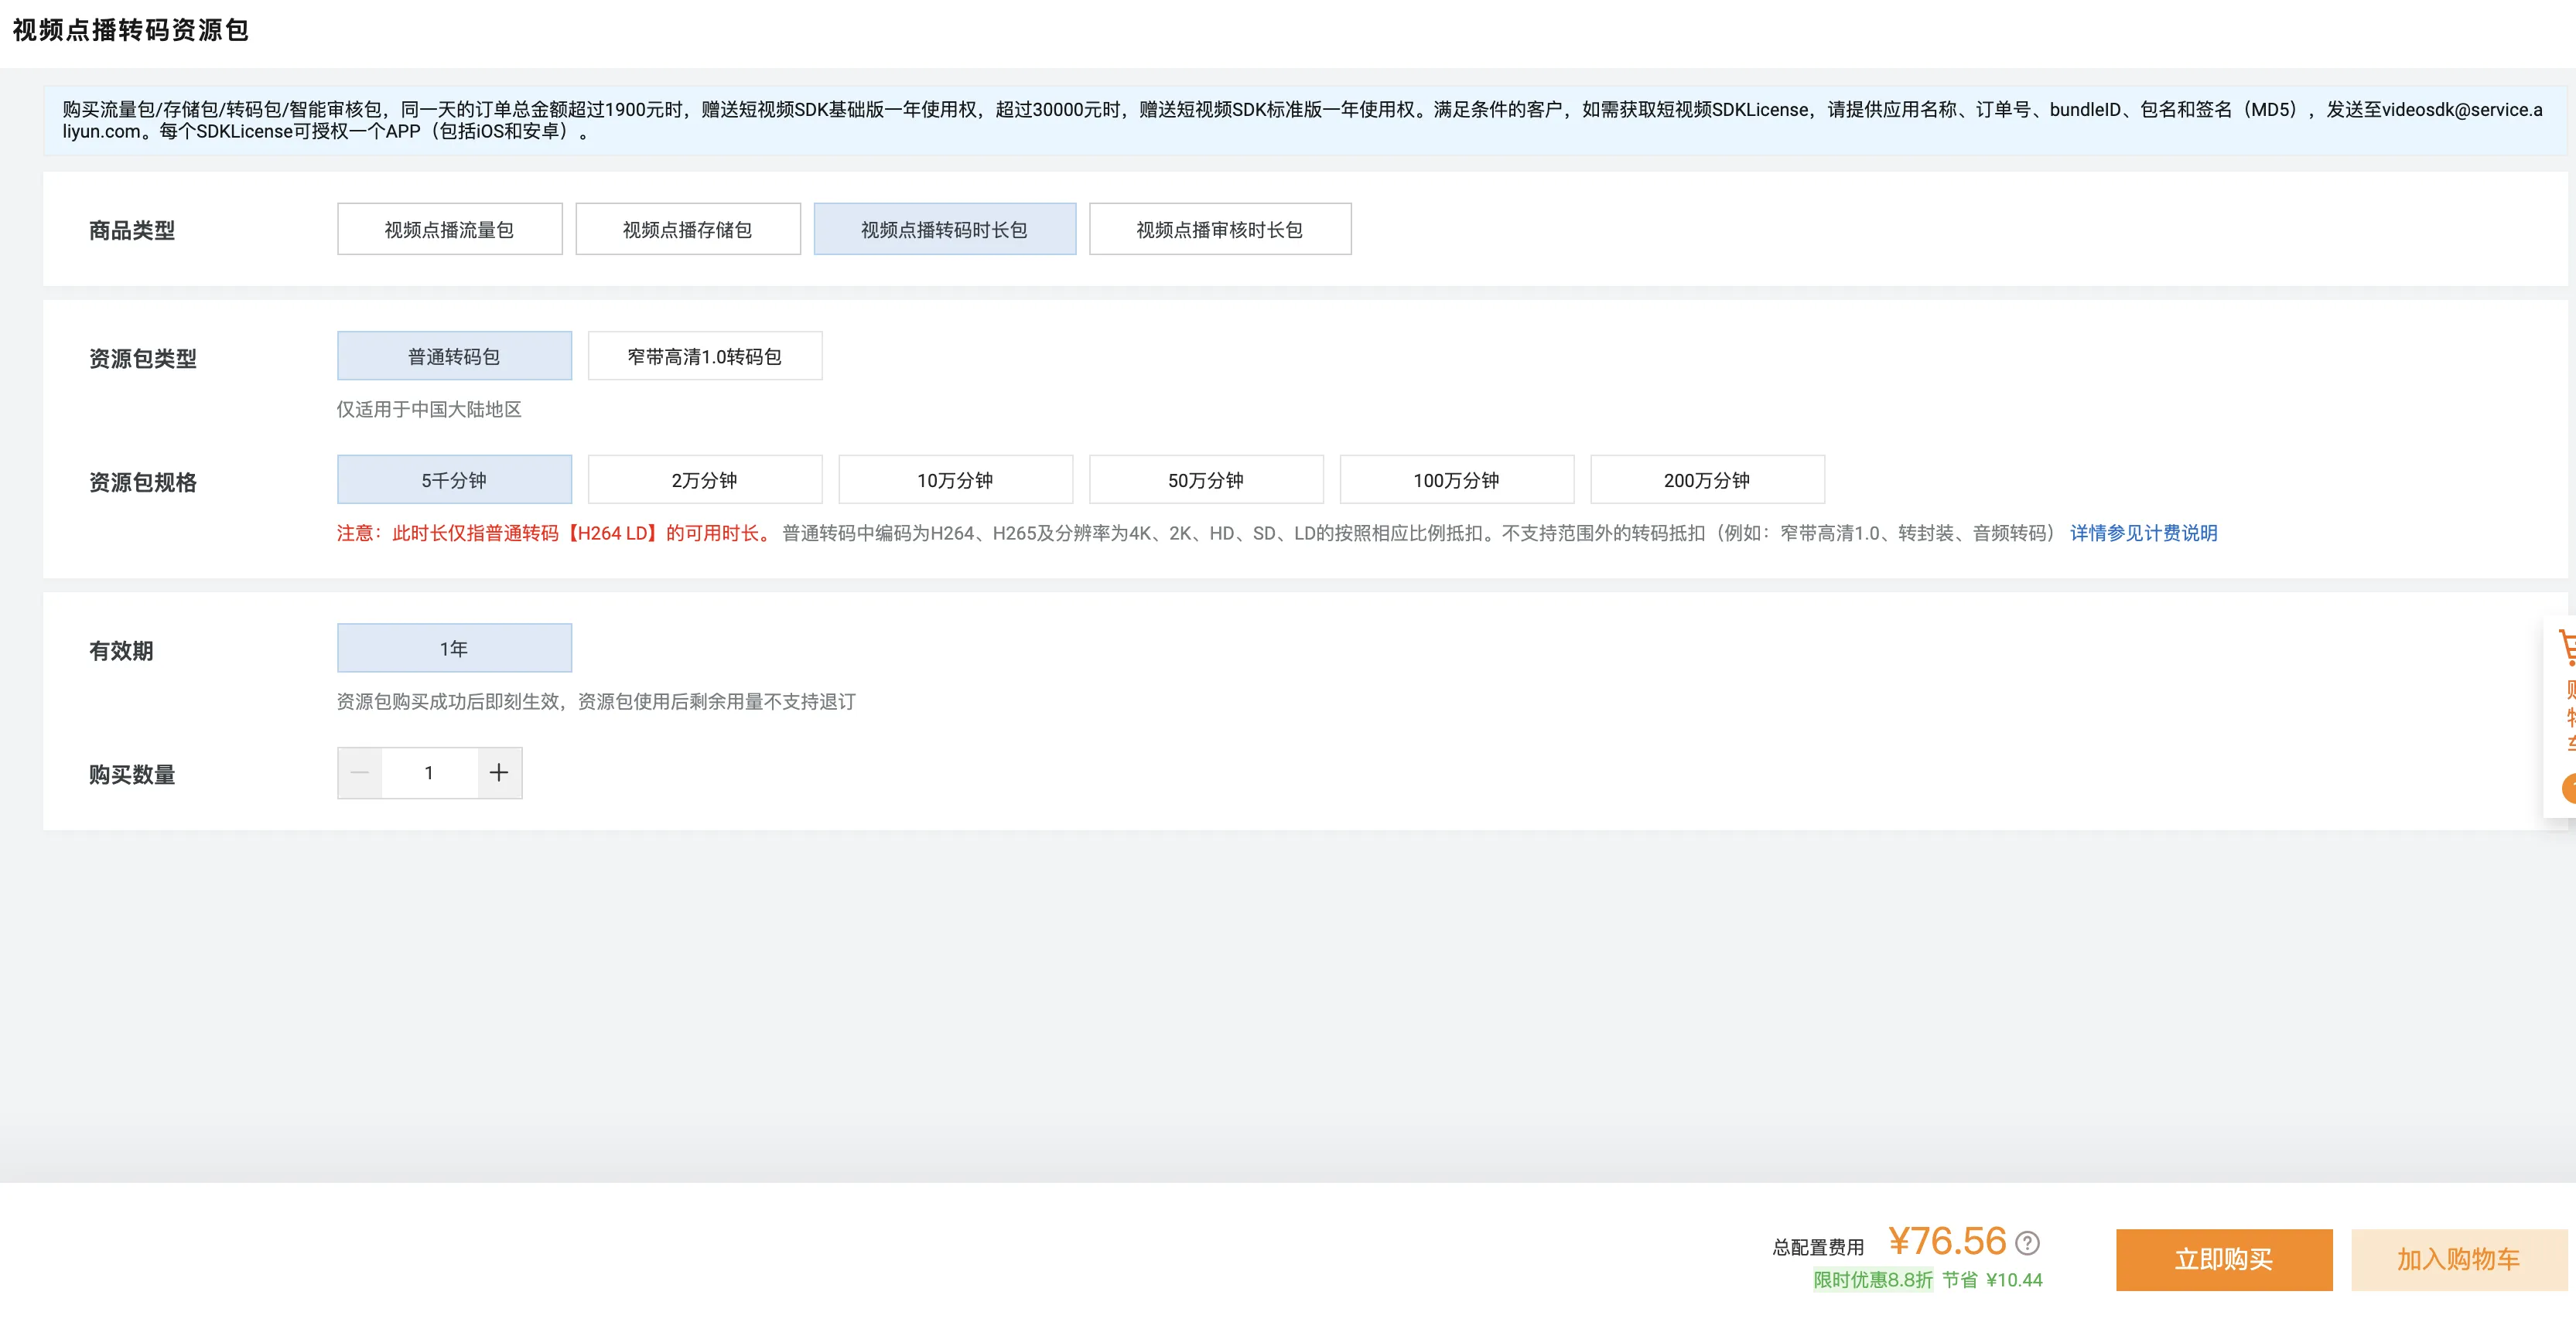Choose 窄带高清1.0转码包 resource package type
Image resolution: width=2576 pixels, height=1322 pixels.
[x=704, y=356]
